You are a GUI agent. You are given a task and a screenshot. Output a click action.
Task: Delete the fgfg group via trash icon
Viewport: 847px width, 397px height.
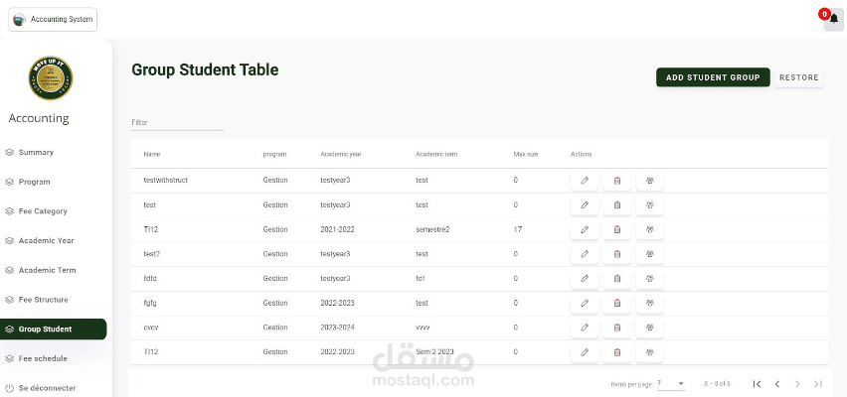pyautogui.click(x=617, y=303)
